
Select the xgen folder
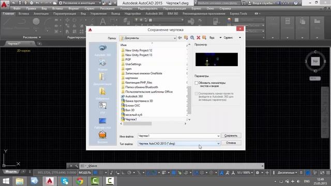(126, 69)
